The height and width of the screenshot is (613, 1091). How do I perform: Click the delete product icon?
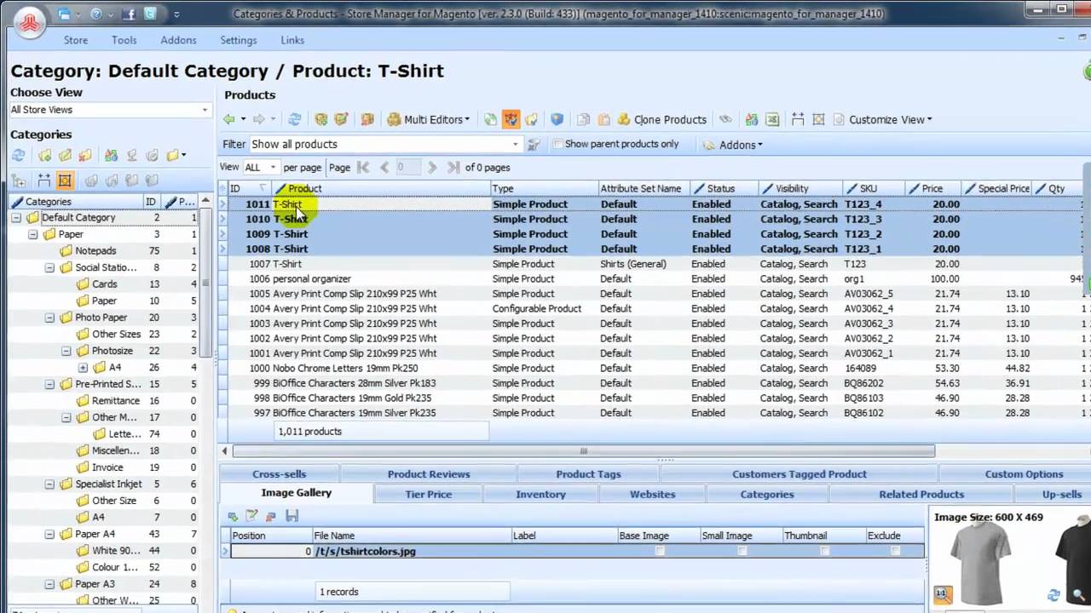[368, 120]
